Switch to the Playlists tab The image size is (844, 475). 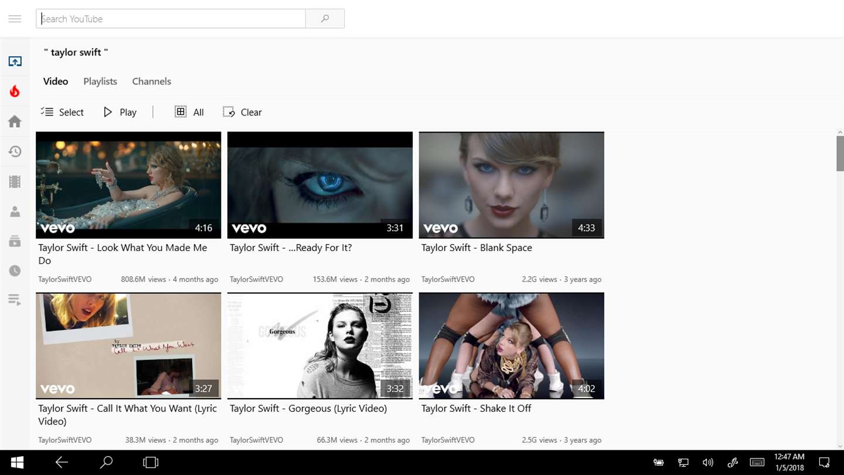pos(100,82)
